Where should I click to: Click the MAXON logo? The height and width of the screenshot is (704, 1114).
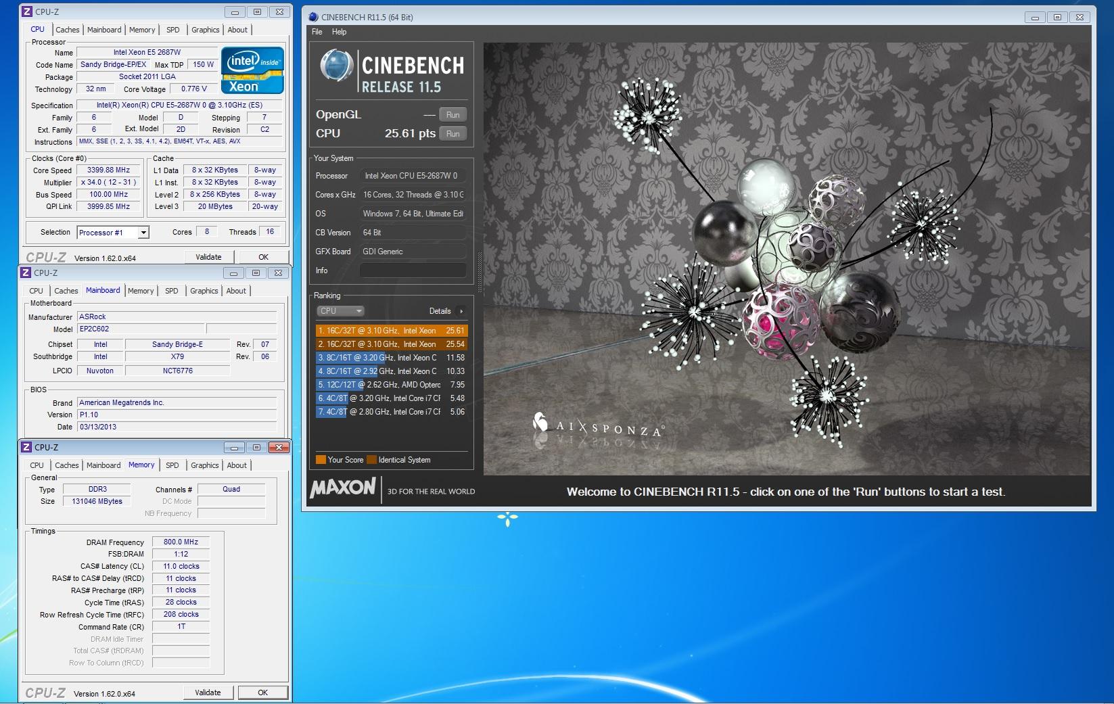coord(343,488)
